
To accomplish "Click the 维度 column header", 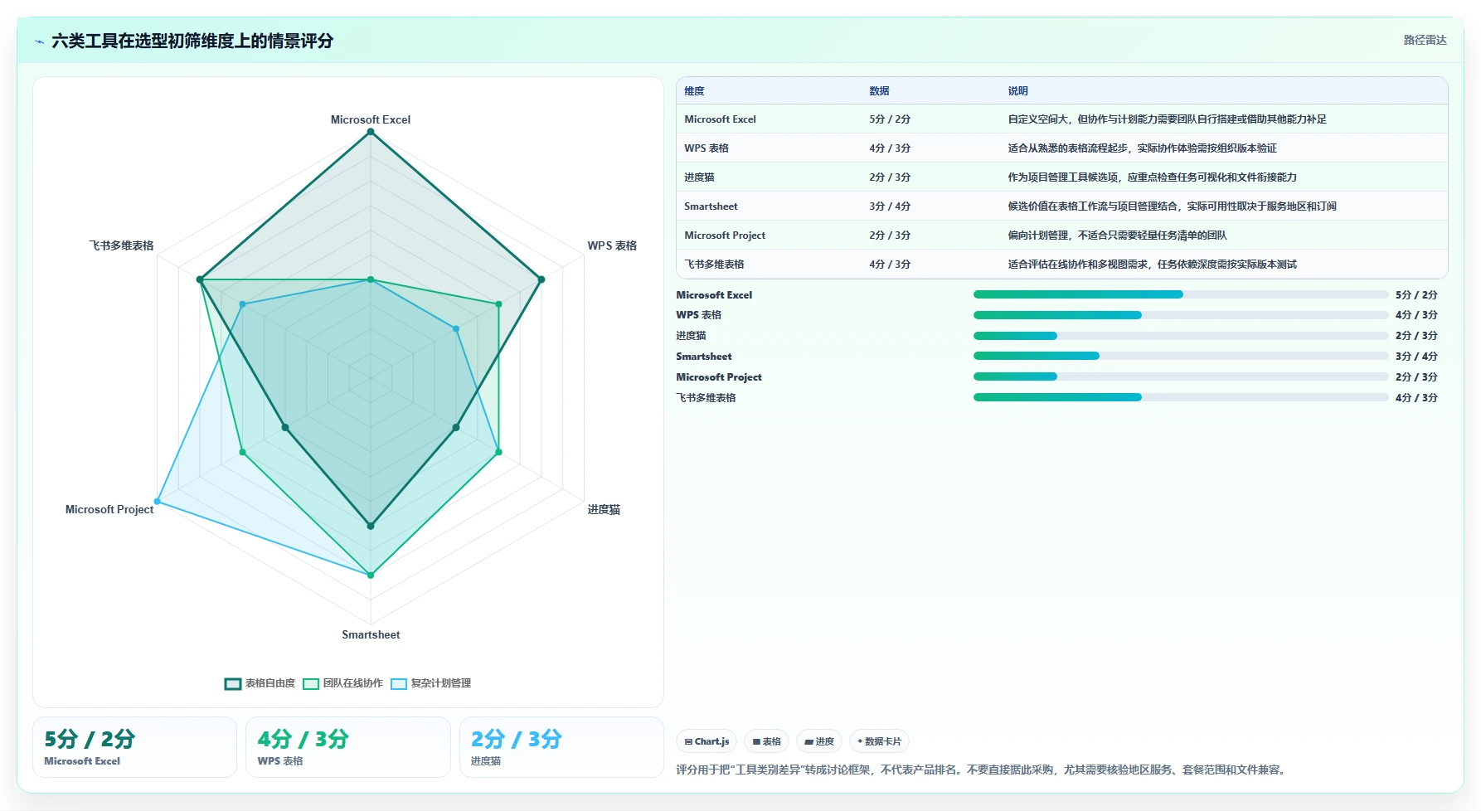I will [694, 91].
